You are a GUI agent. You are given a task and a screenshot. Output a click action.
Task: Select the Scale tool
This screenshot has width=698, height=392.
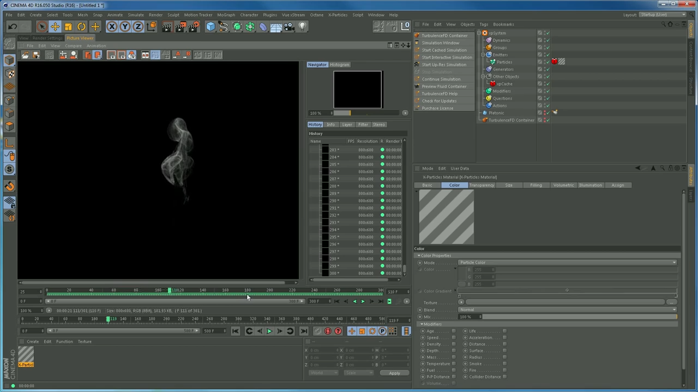pyautogui.click(x=68, y=27)
